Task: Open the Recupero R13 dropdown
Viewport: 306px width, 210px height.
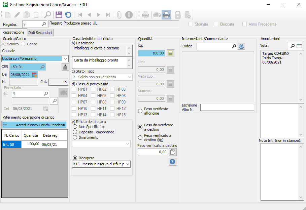Action: (x=128, y=164)
